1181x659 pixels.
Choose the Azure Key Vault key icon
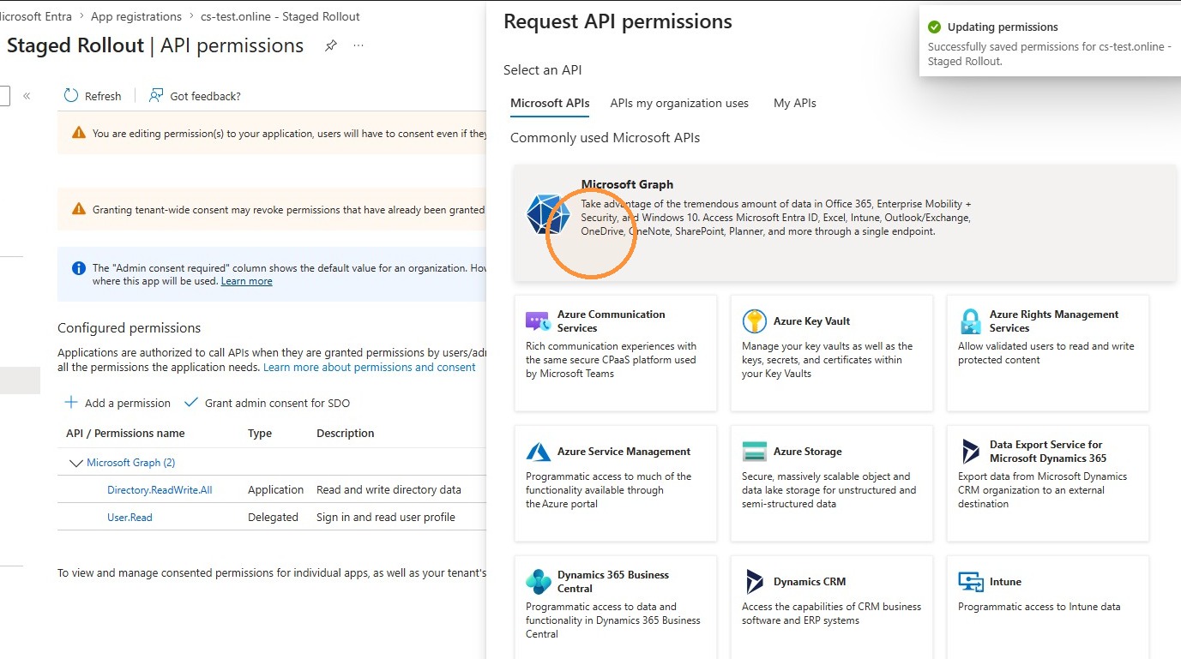coord(754,321)
